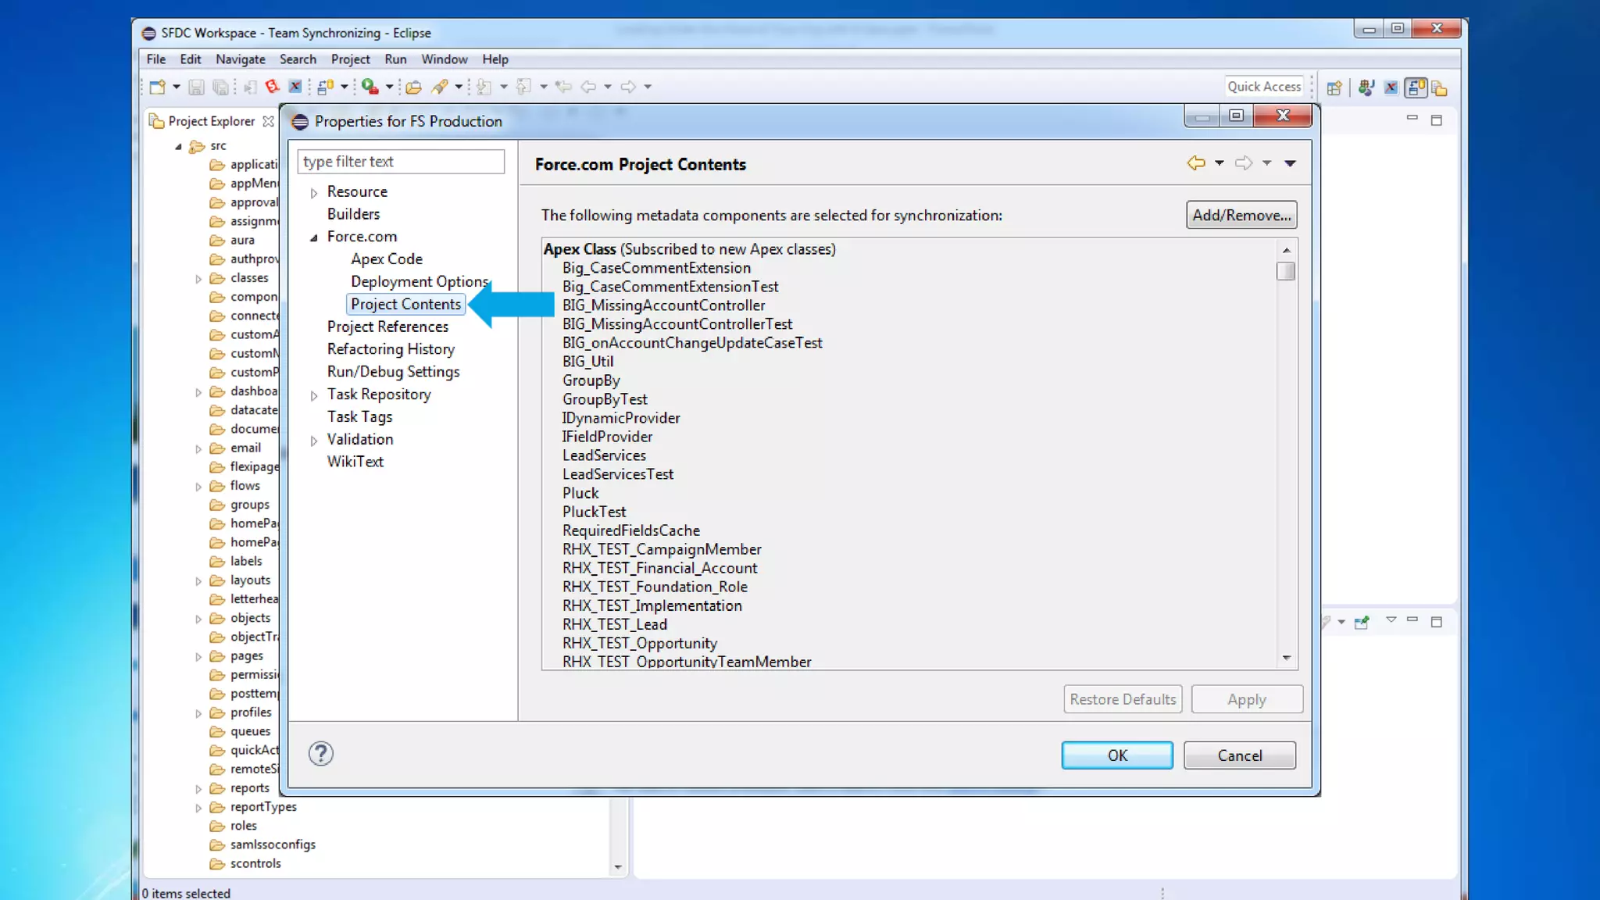
Task: Click the Run external tools icon
Action: (x=370, y=87)
